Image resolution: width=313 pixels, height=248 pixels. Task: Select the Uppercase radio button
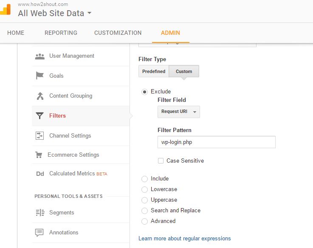coord(144,200)
